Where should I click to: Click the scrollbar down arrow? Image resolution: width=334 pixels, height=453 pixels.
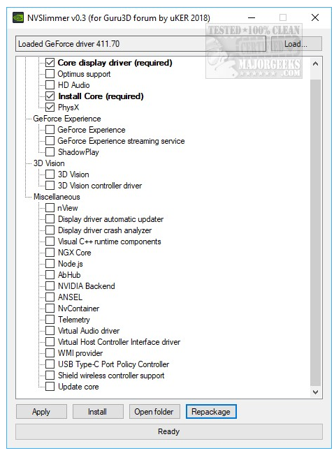point(316,392)
